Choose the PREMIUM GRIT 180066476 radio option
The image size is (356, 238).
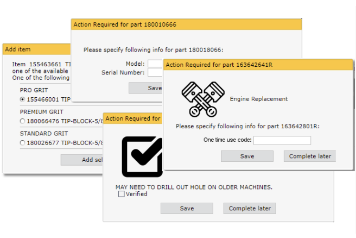22,121
